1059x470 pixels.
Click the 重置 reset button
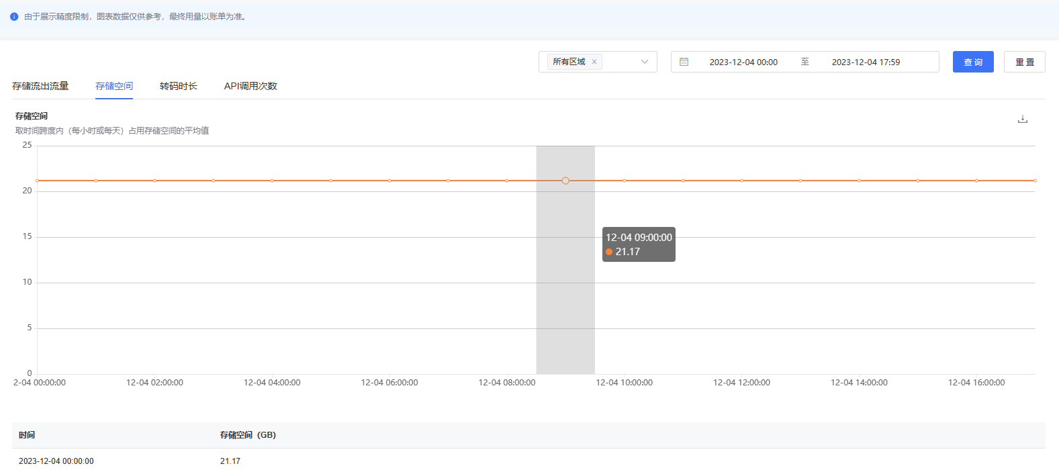point(1024,62)
